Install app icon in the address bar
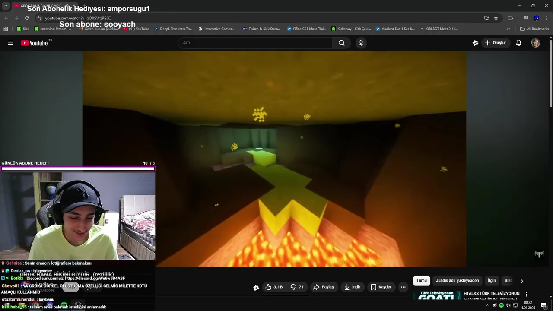 point(486,18)
